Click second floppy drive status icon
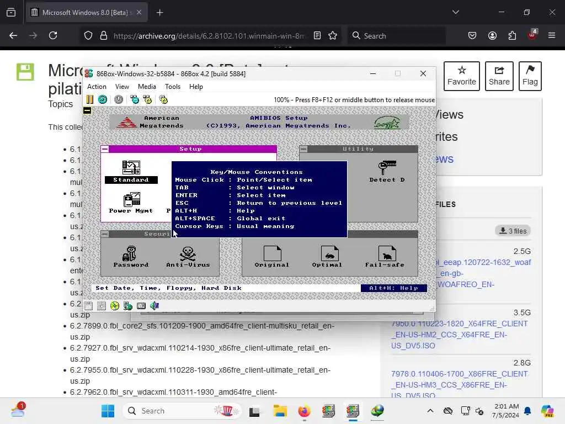The image size is (565, 424). coord(102,306)
